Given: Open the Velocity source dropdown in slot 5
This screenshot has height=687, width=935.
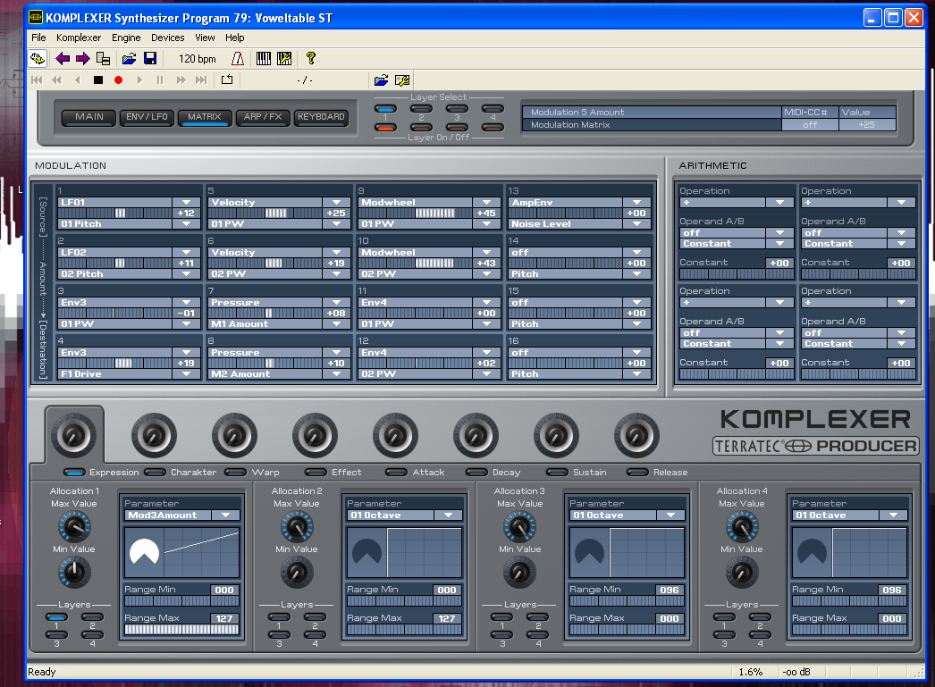Looking at the screenshot, I should [337, 203].
